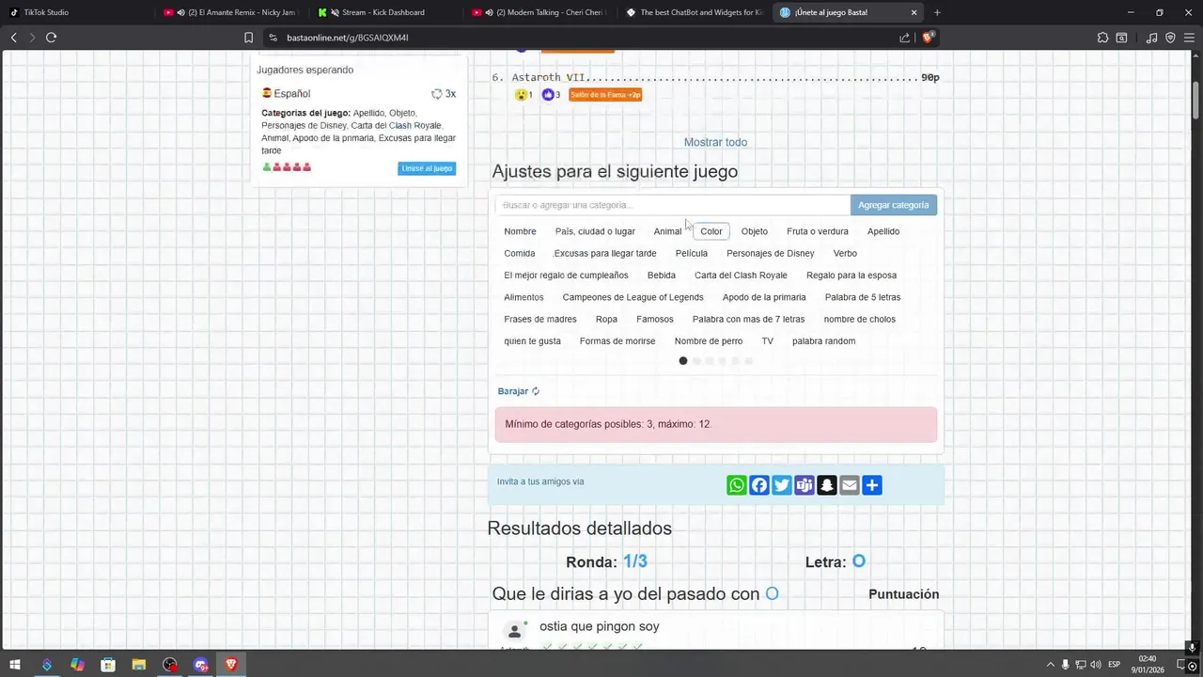Open Microsoft Store from the taskbar
Image resolution: width=1203 pixels, height=677 pixels.
pos(108,665)
